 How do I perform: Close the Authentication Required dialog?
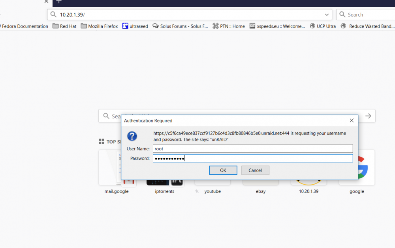(352, 120)
